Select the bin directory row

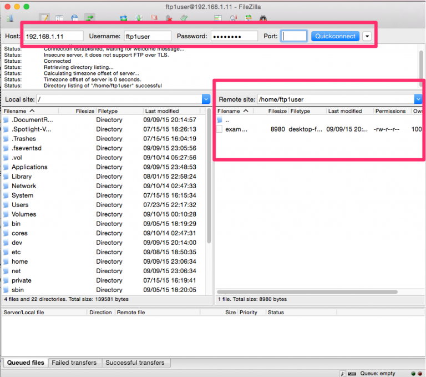coord(104,224)
